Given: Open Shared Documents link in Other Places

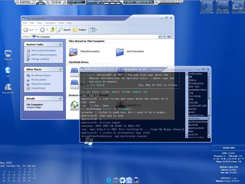Looking at the screenshot, I should pyautogui.click(x=41, y=84).
